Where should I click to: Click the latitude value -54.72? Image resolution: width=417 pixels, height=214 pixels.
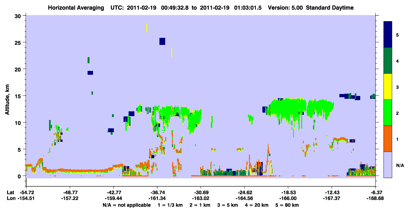(x=26, y=193)
